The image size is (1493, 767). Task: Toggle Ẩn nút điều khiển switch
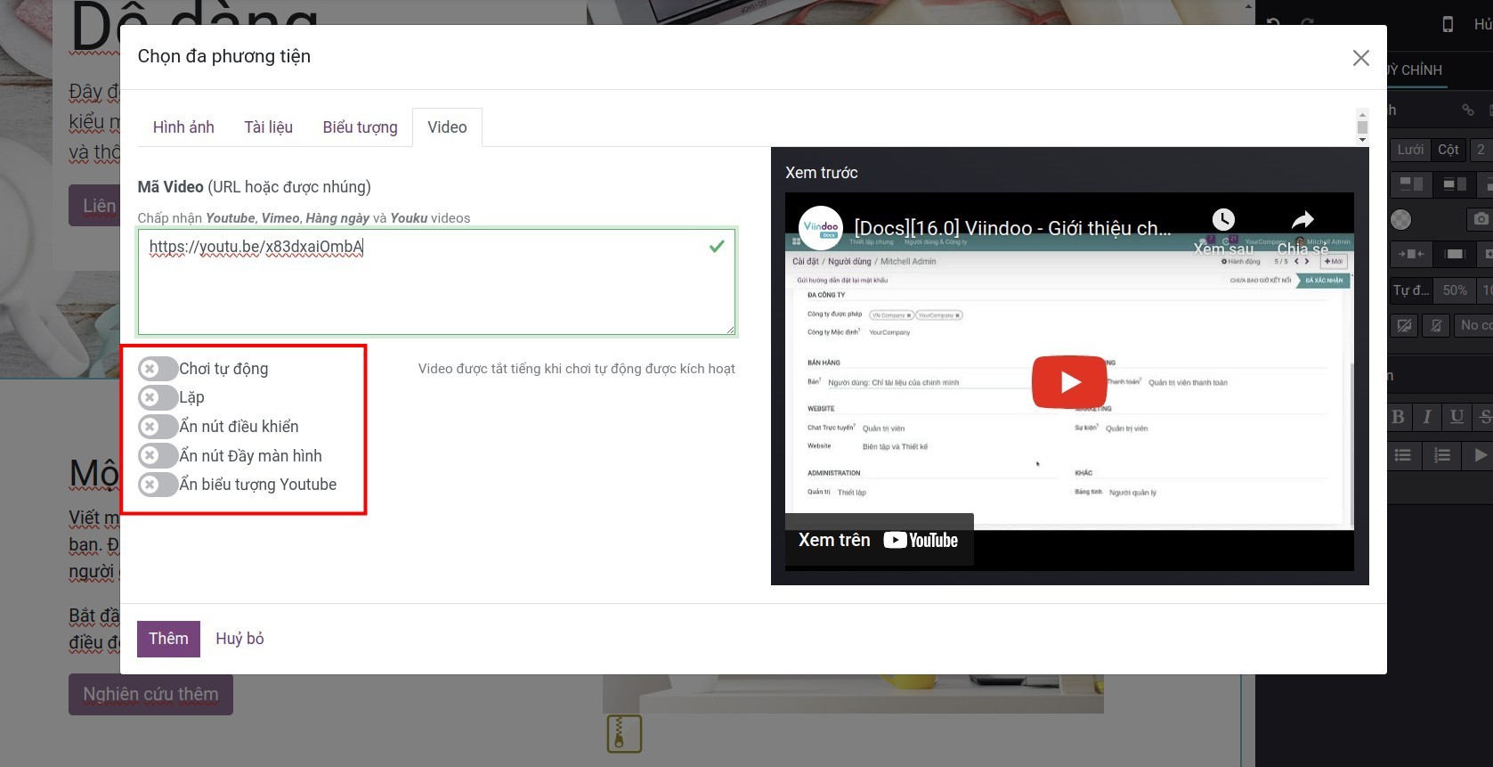tap(157, 427)
